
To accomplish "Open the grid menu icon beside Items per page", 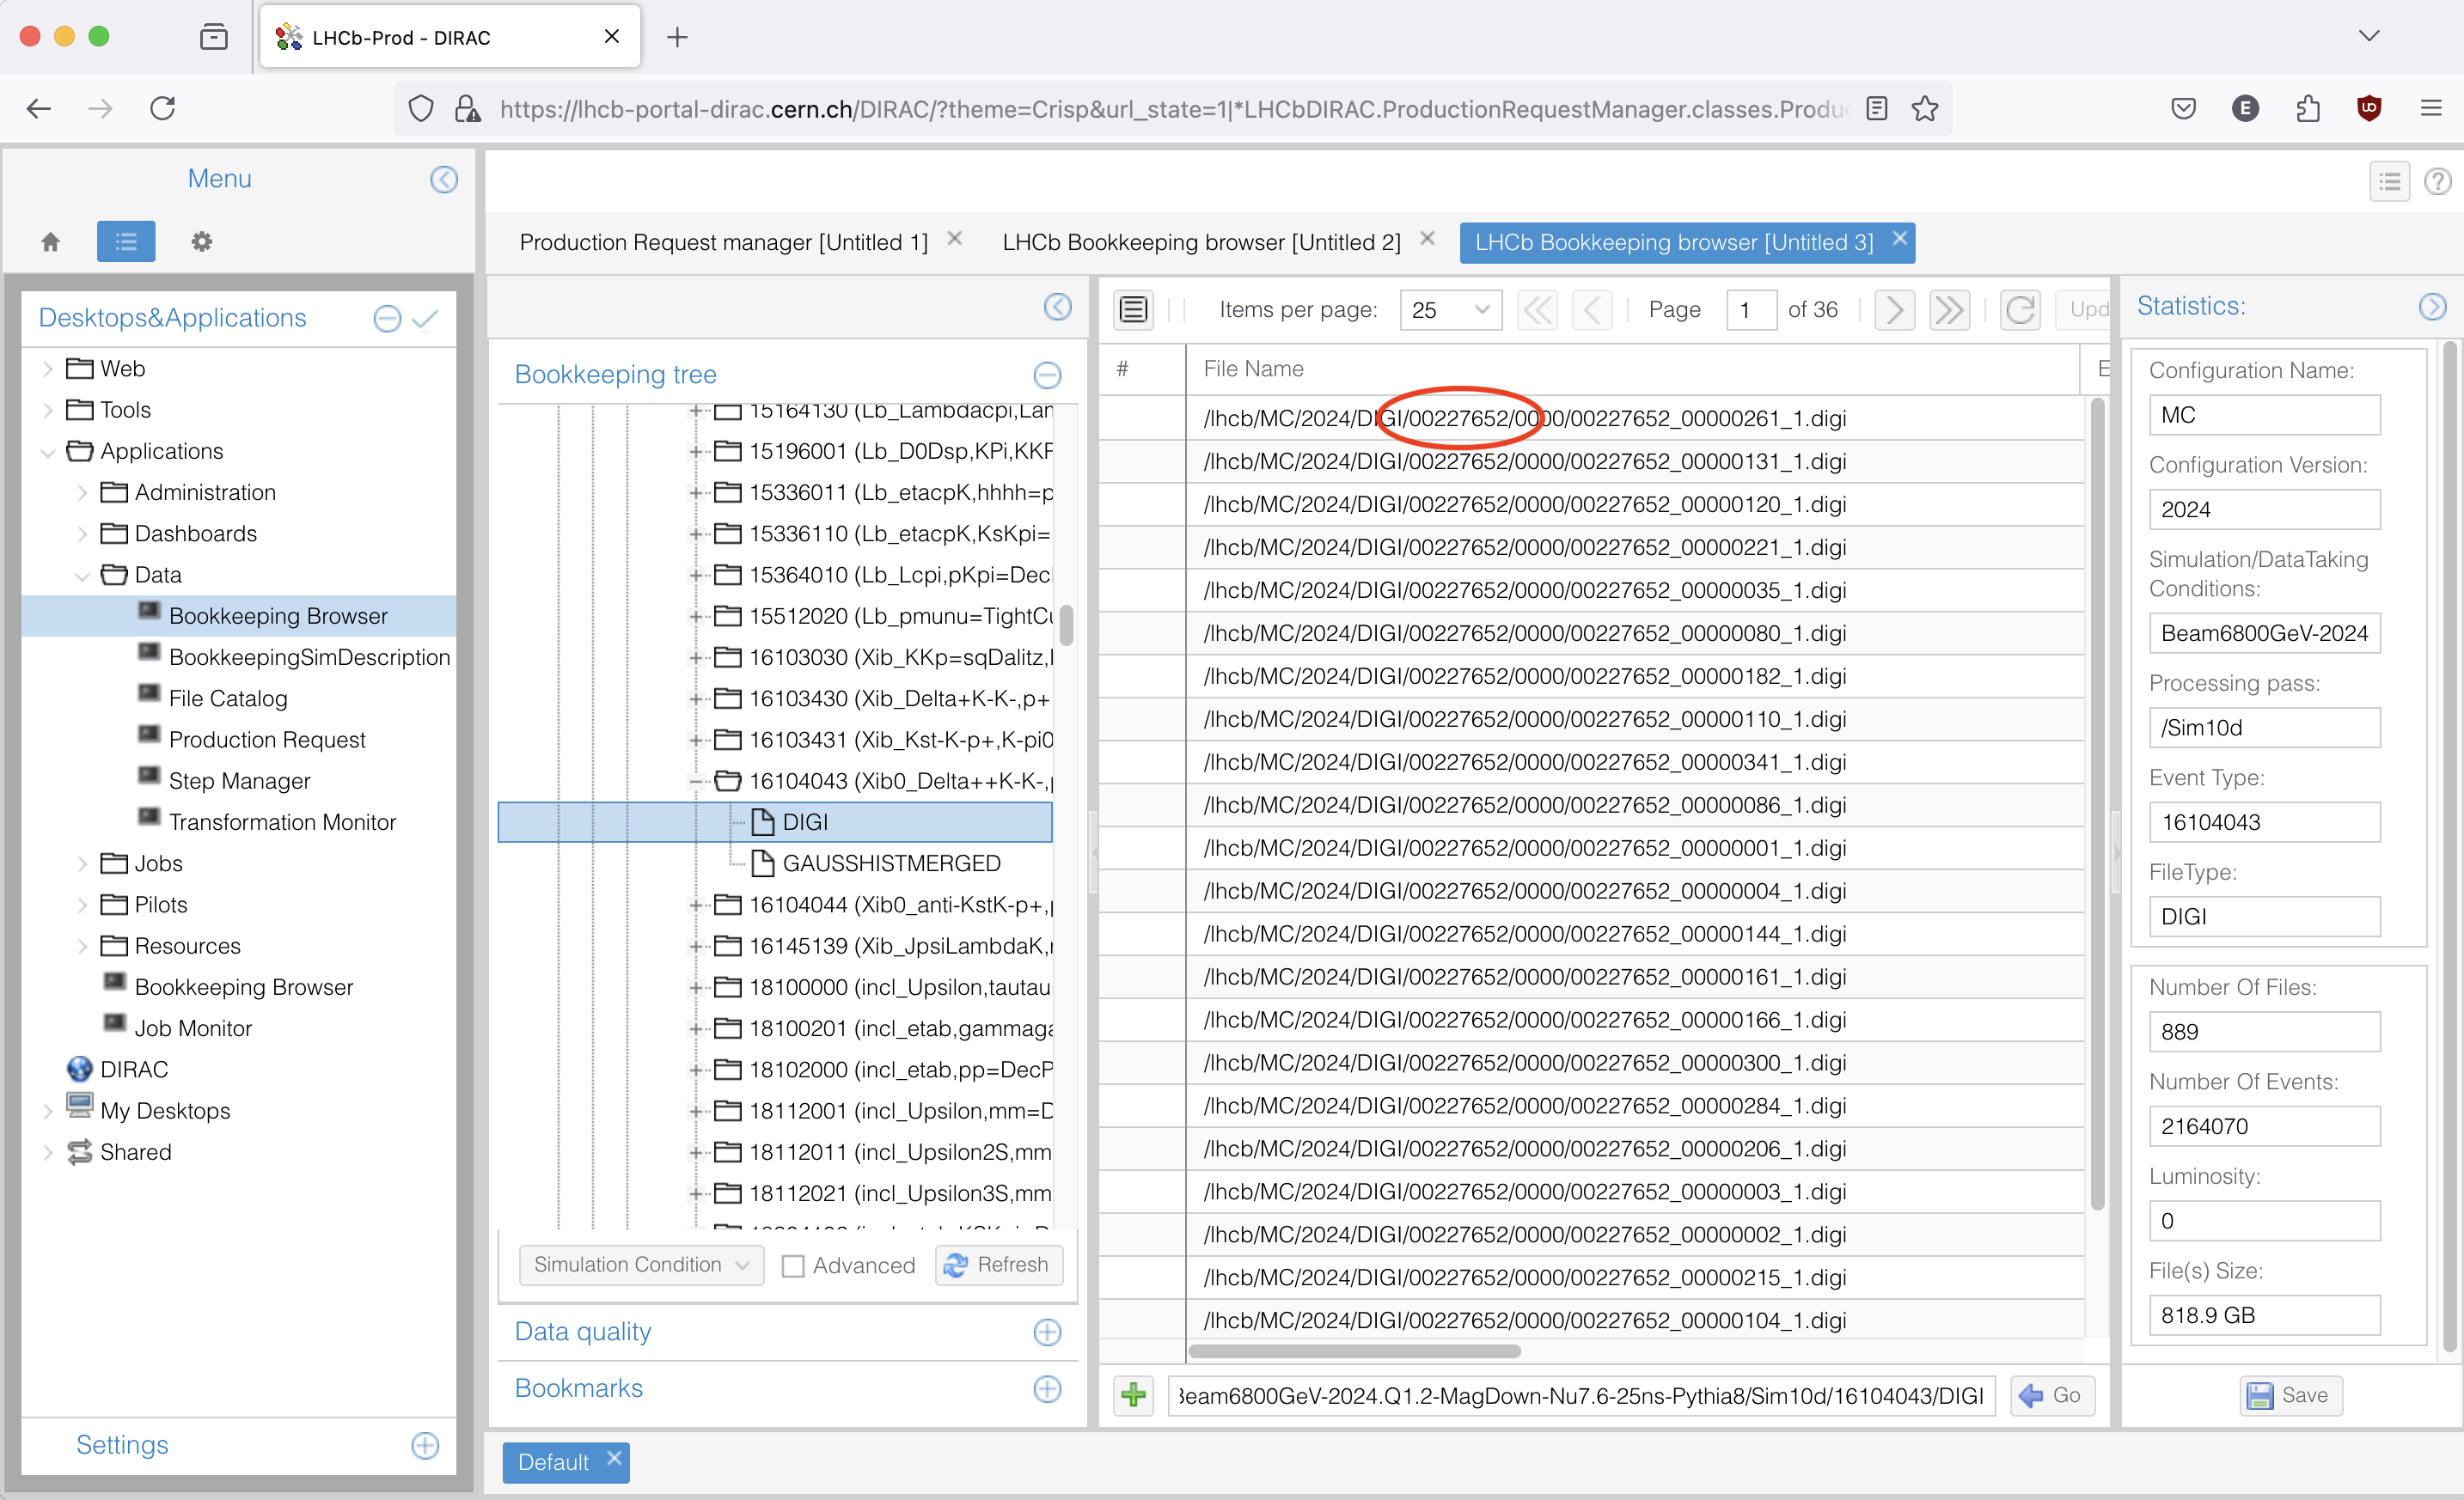I will (x=1133, y=310).
